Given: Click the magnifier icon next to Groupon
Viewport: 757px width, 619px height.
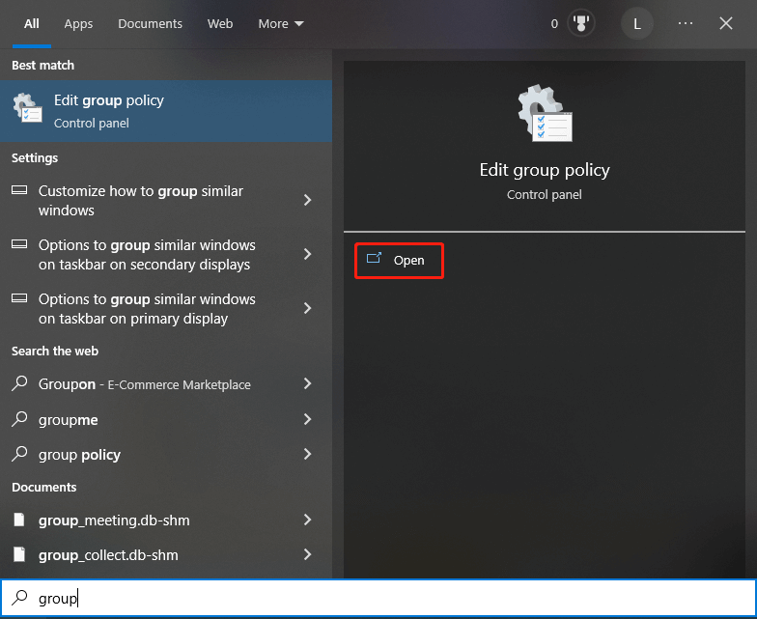Looking at the screenshot, I should (x=19, y=383).
